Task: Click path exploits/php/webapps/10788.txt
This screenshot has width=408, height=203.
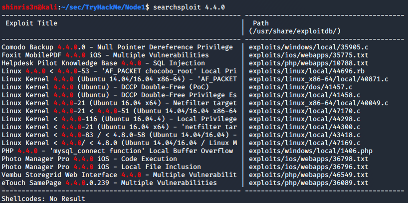Action: [x=309, y=63]
